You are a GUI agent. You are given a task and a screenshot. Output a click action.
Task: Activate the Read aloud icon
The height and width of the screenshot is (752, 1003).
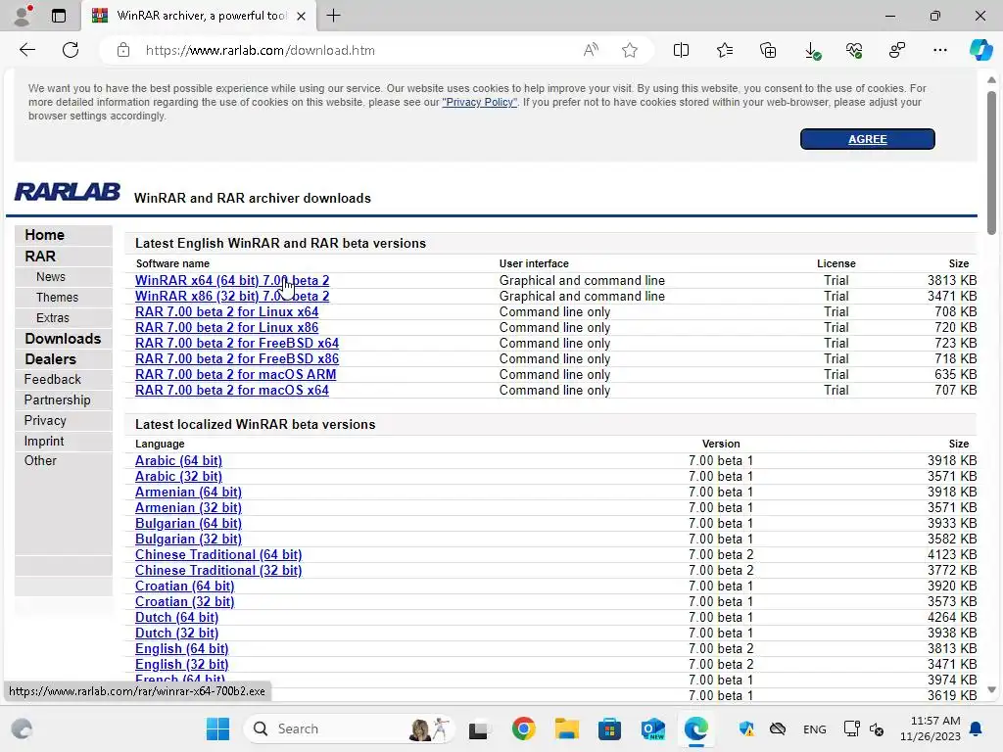tap(591, 50)
